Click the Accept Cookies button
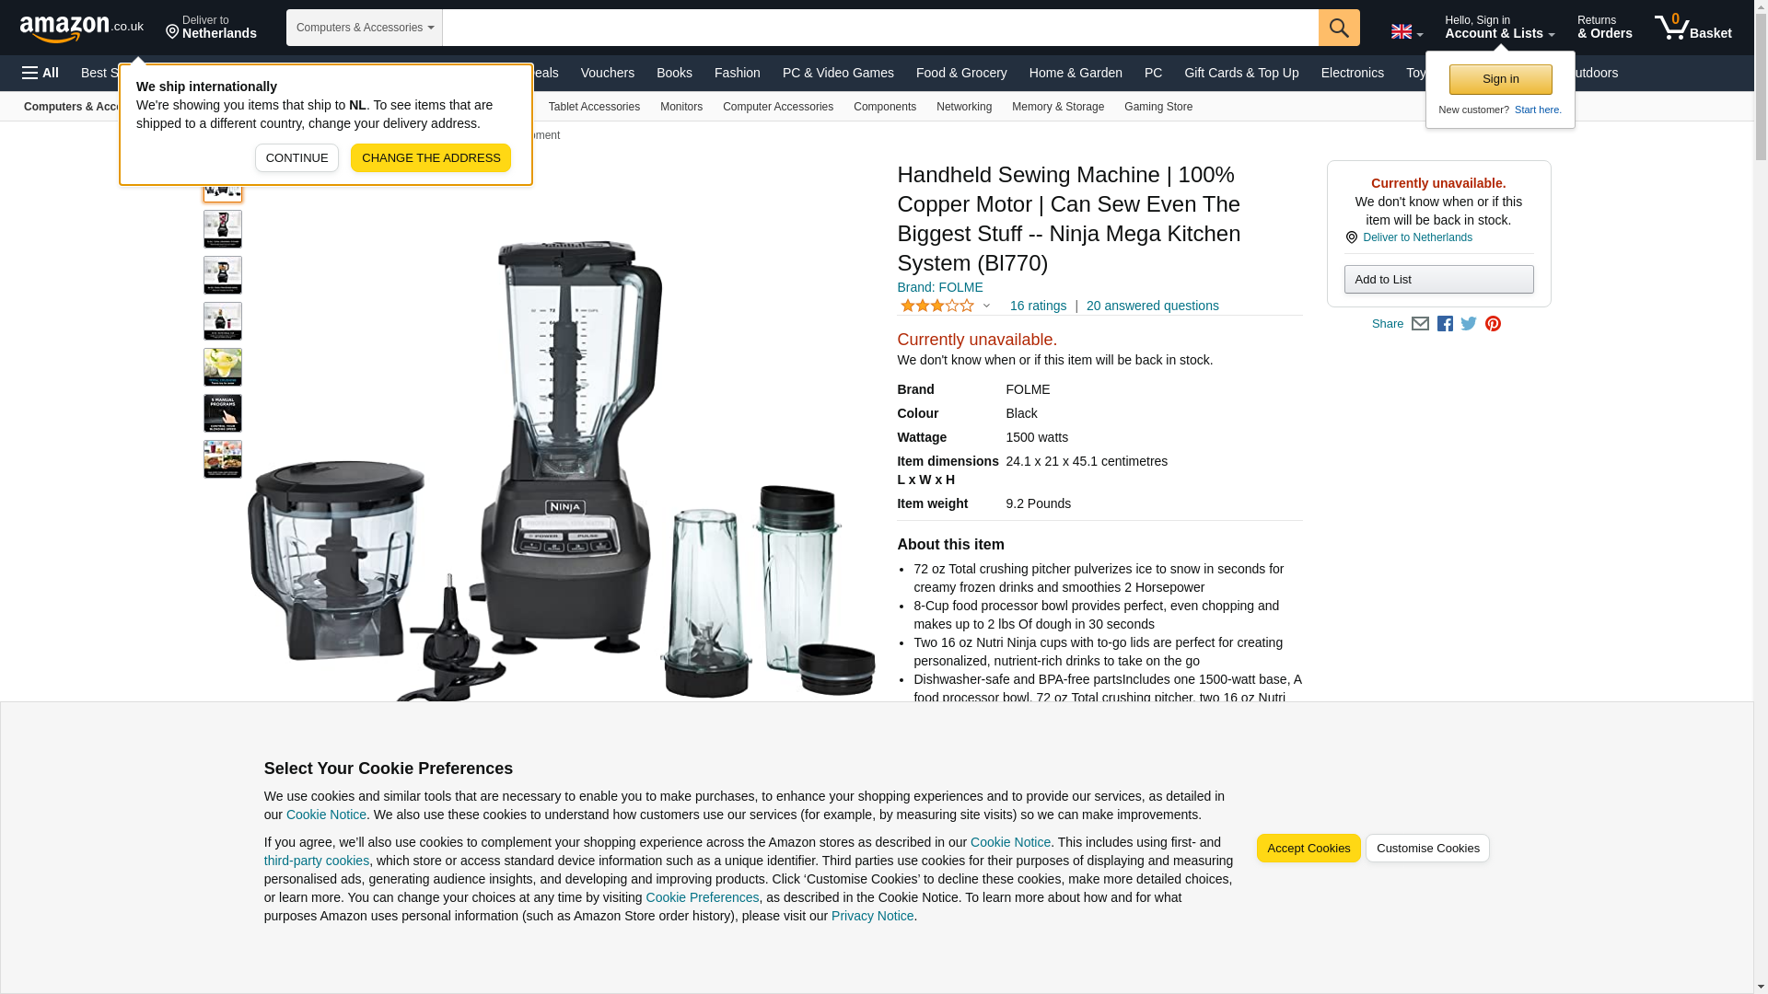 point(1309,849)
